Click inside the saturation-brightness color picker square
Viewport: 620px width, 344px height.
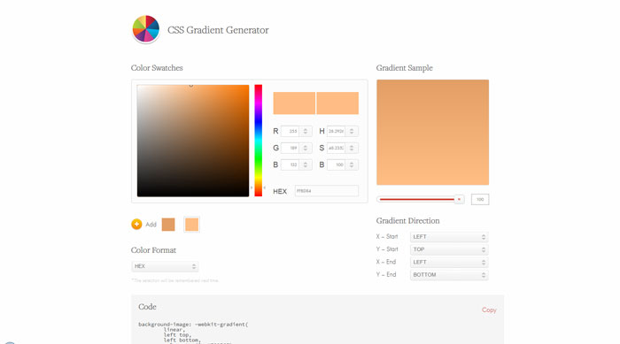point(193,141)
